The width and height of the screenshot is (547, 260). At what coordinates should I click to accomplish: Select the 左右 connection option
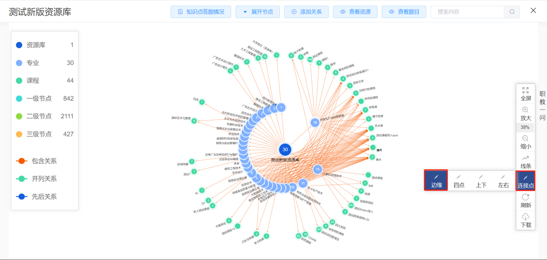tap(503, 181)
